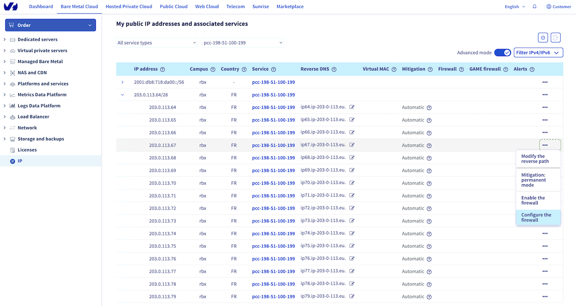
Task: Open the Filter IPv4/IPv6 dropdown
Action: coord(538,52)
